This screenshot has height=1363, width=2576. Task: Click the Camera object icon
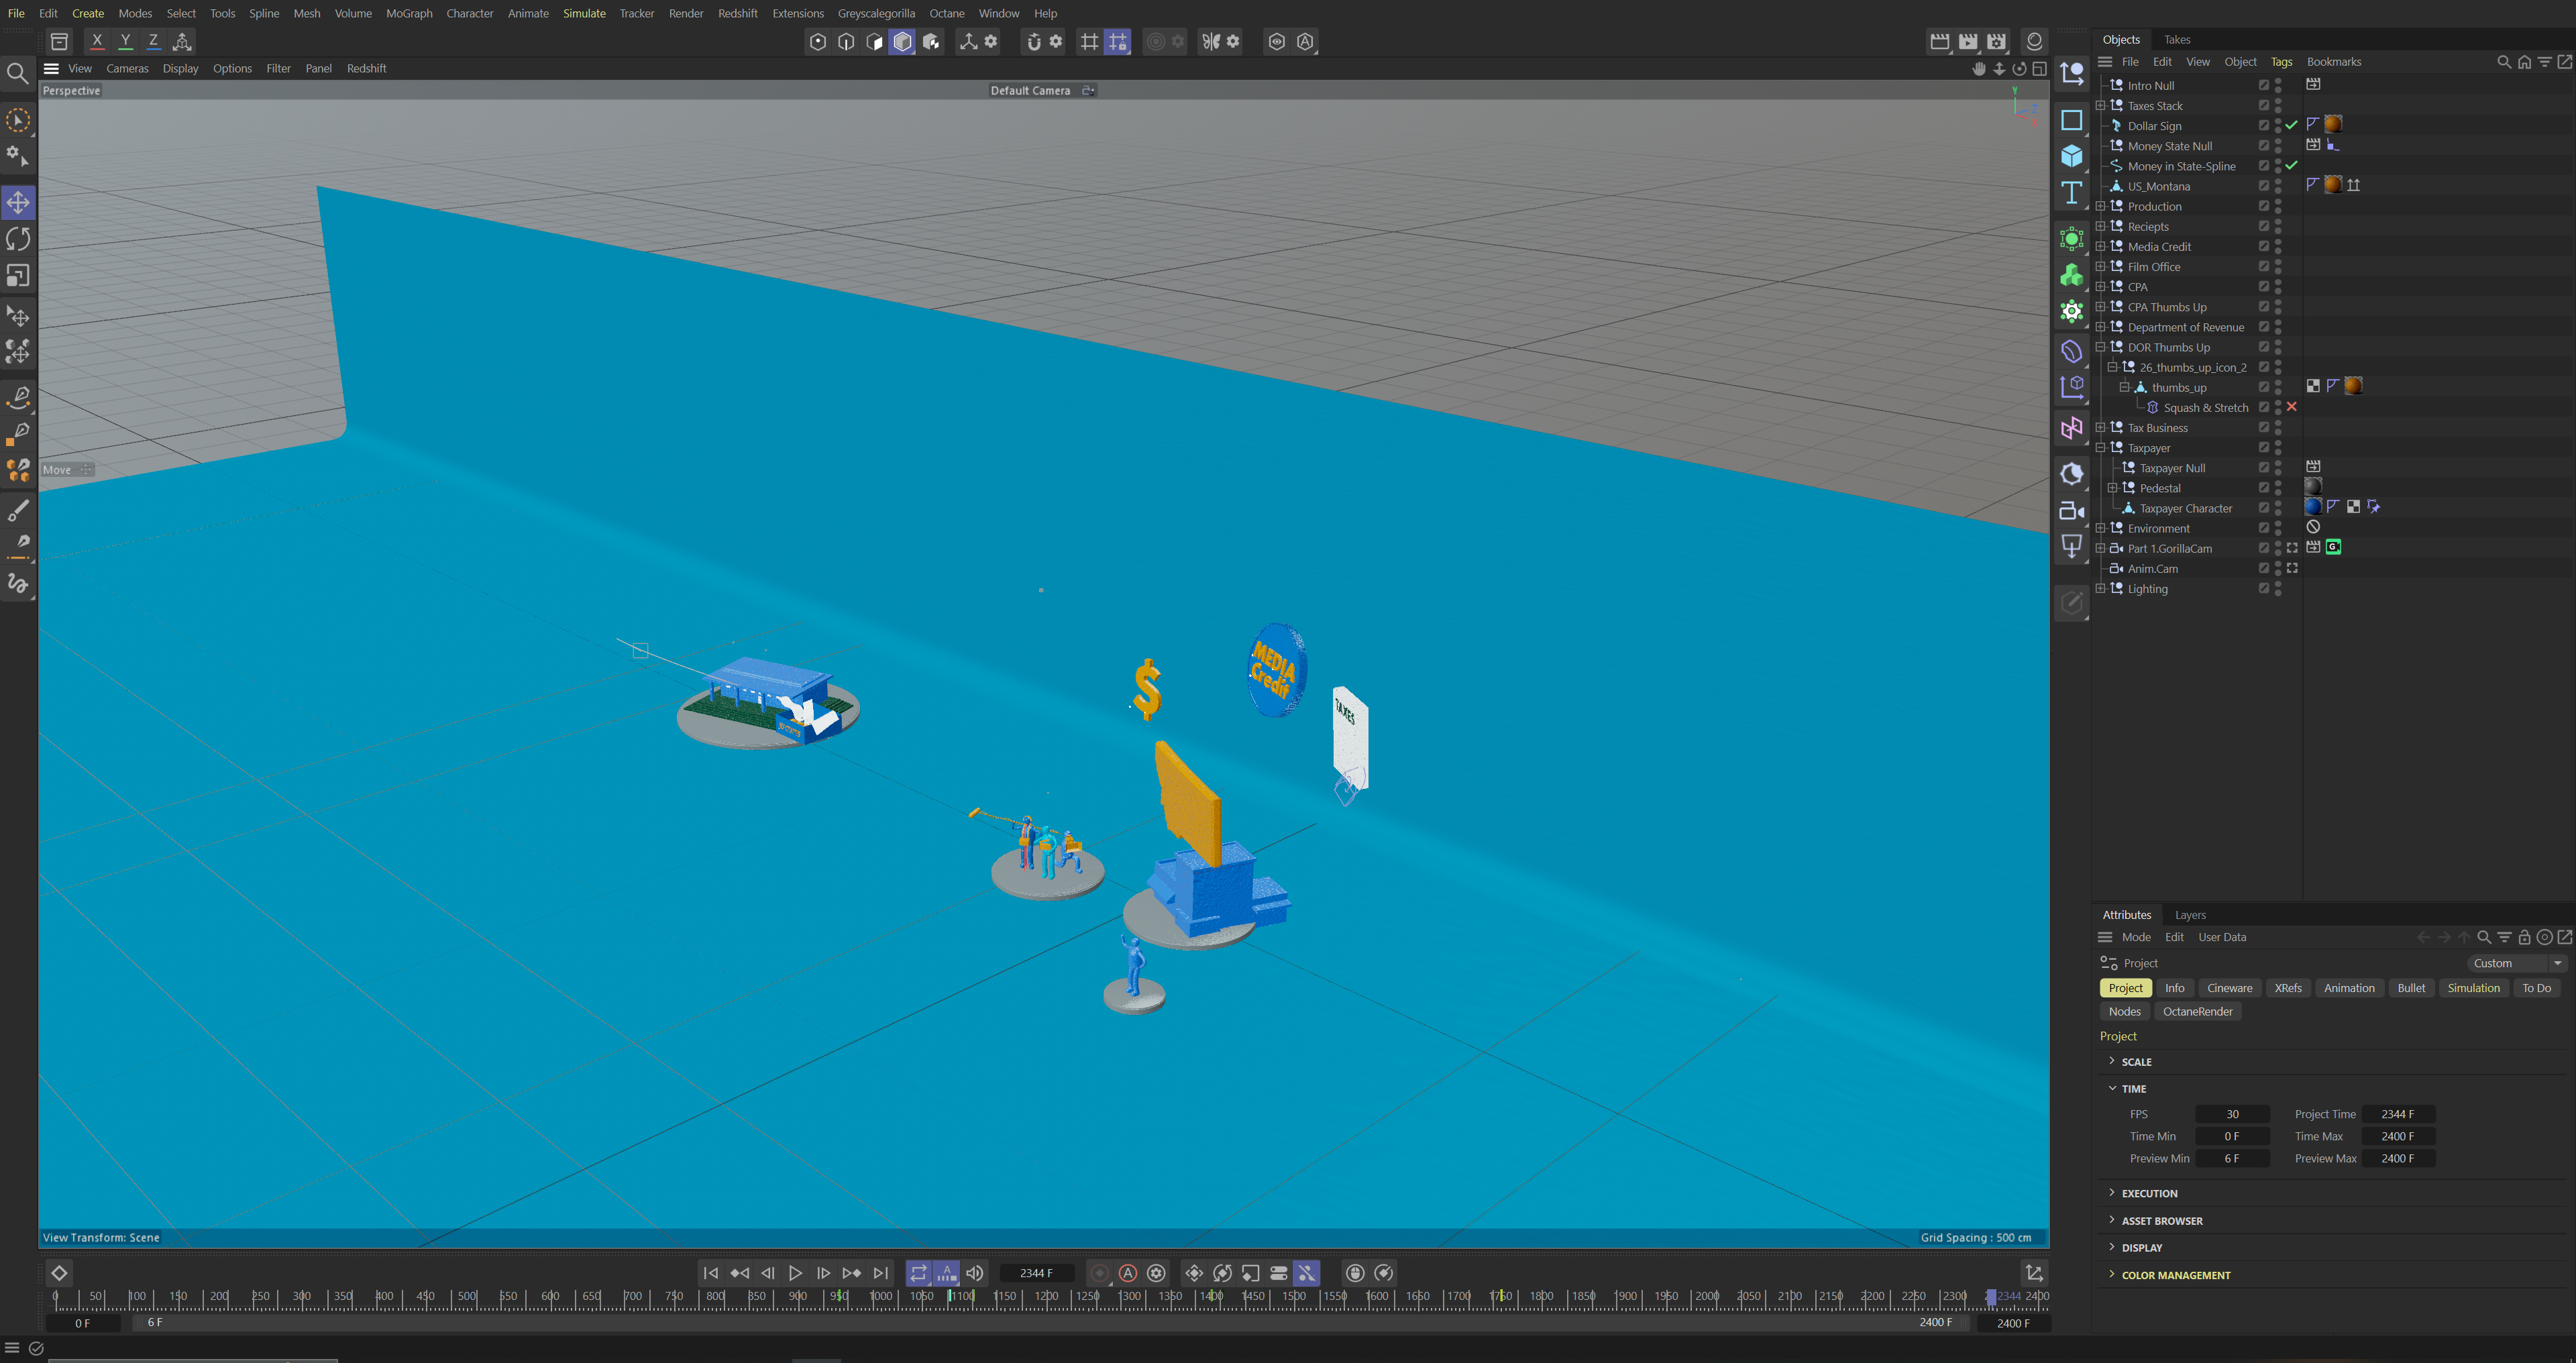point(2071,511)
